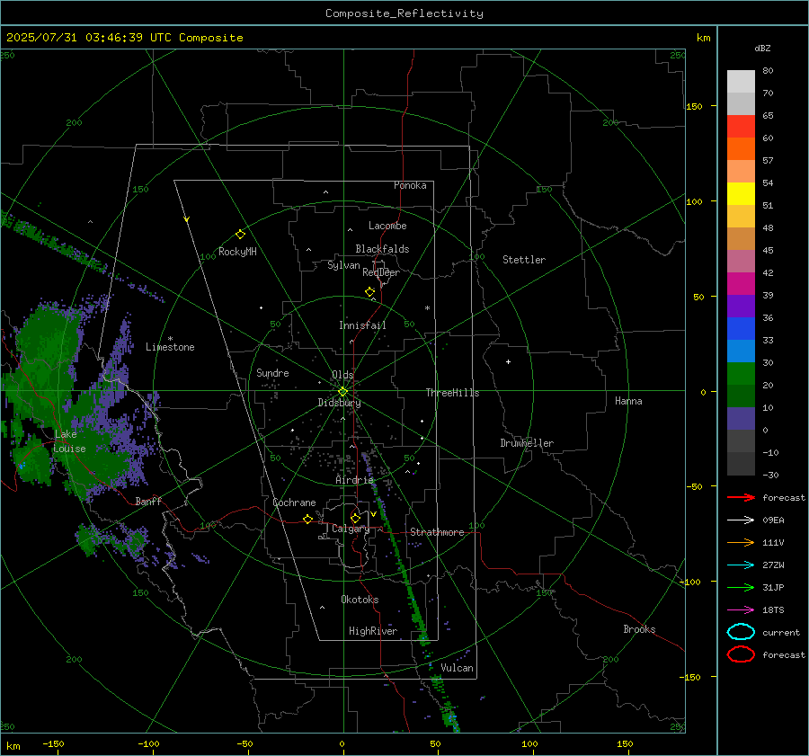Viewport: 809px width, 756px height.
Task: Click the red forecast arrow in legend
Action: (741, 497)
